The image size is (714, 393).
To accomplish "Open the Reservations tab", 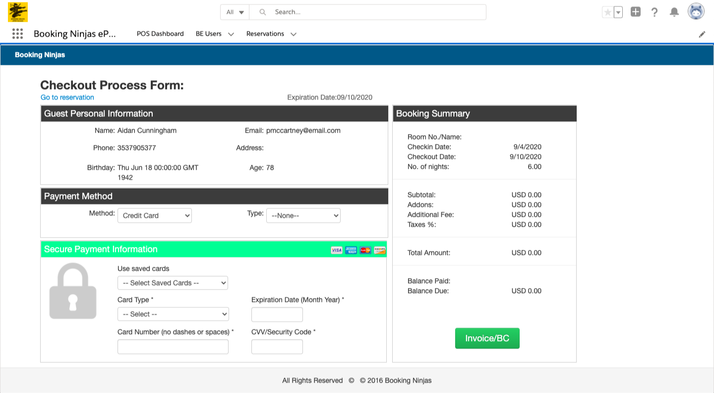I will pyautogui.click(x=265, y=34).
